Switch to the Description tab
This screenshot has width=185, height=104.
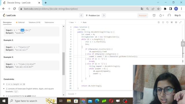(7, 23)
